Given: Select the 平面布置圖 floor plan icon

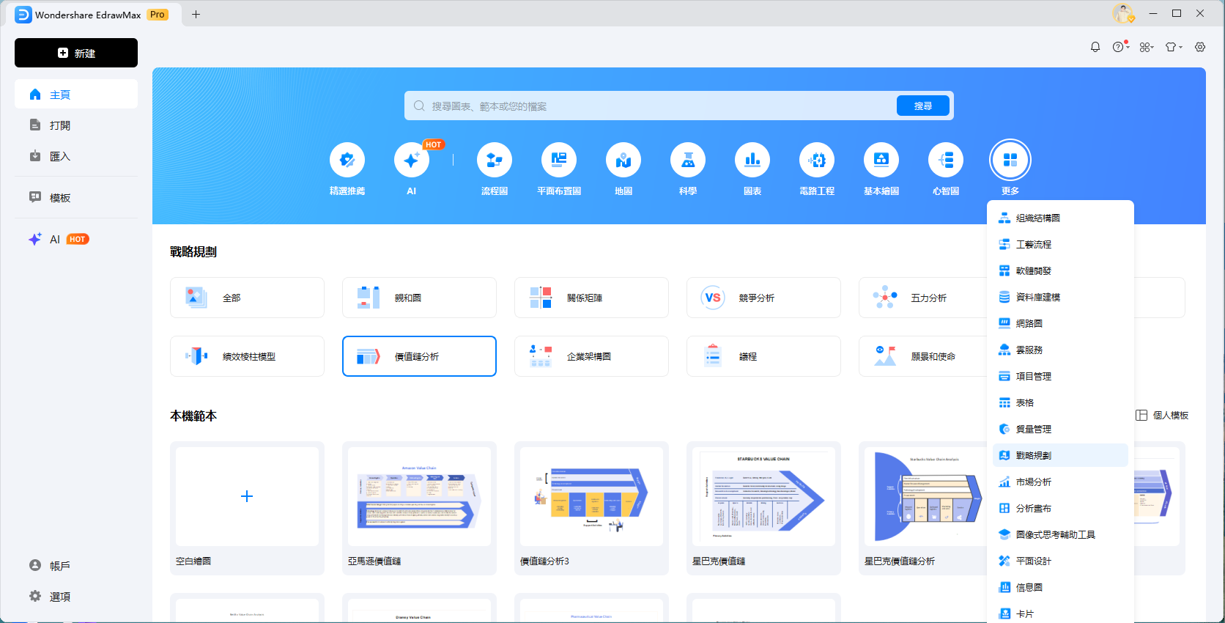Looking at the screenshot, I should [559, 160].
